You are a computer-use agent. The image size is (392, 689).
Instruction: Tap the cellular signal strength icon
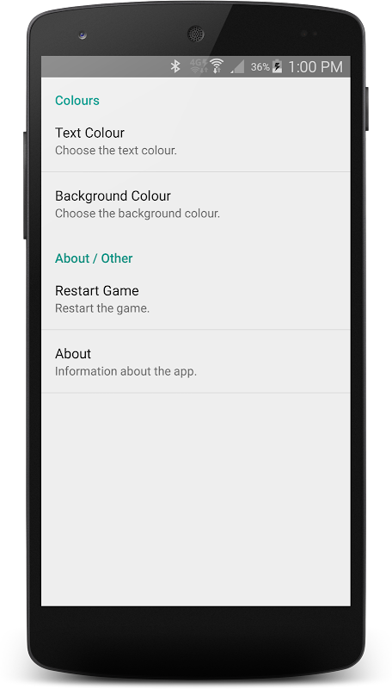(x=237, y=67)
